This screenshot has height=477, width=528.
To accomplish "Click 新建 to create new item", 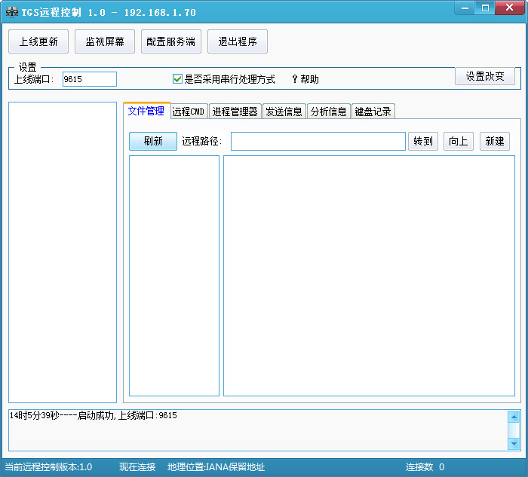I will pyautogui.click(x=495, y=141).
